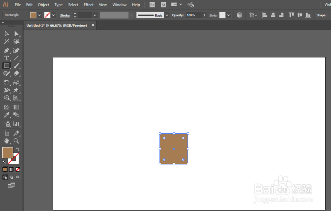
Task: Enable Draw Normal mode
Action: 5,177
